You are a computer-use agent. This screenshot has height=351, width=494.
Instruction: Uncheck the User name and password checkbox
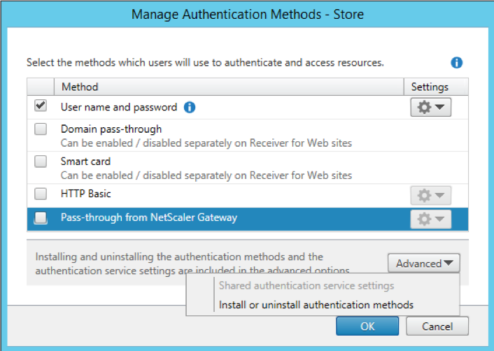coord(41,106)
